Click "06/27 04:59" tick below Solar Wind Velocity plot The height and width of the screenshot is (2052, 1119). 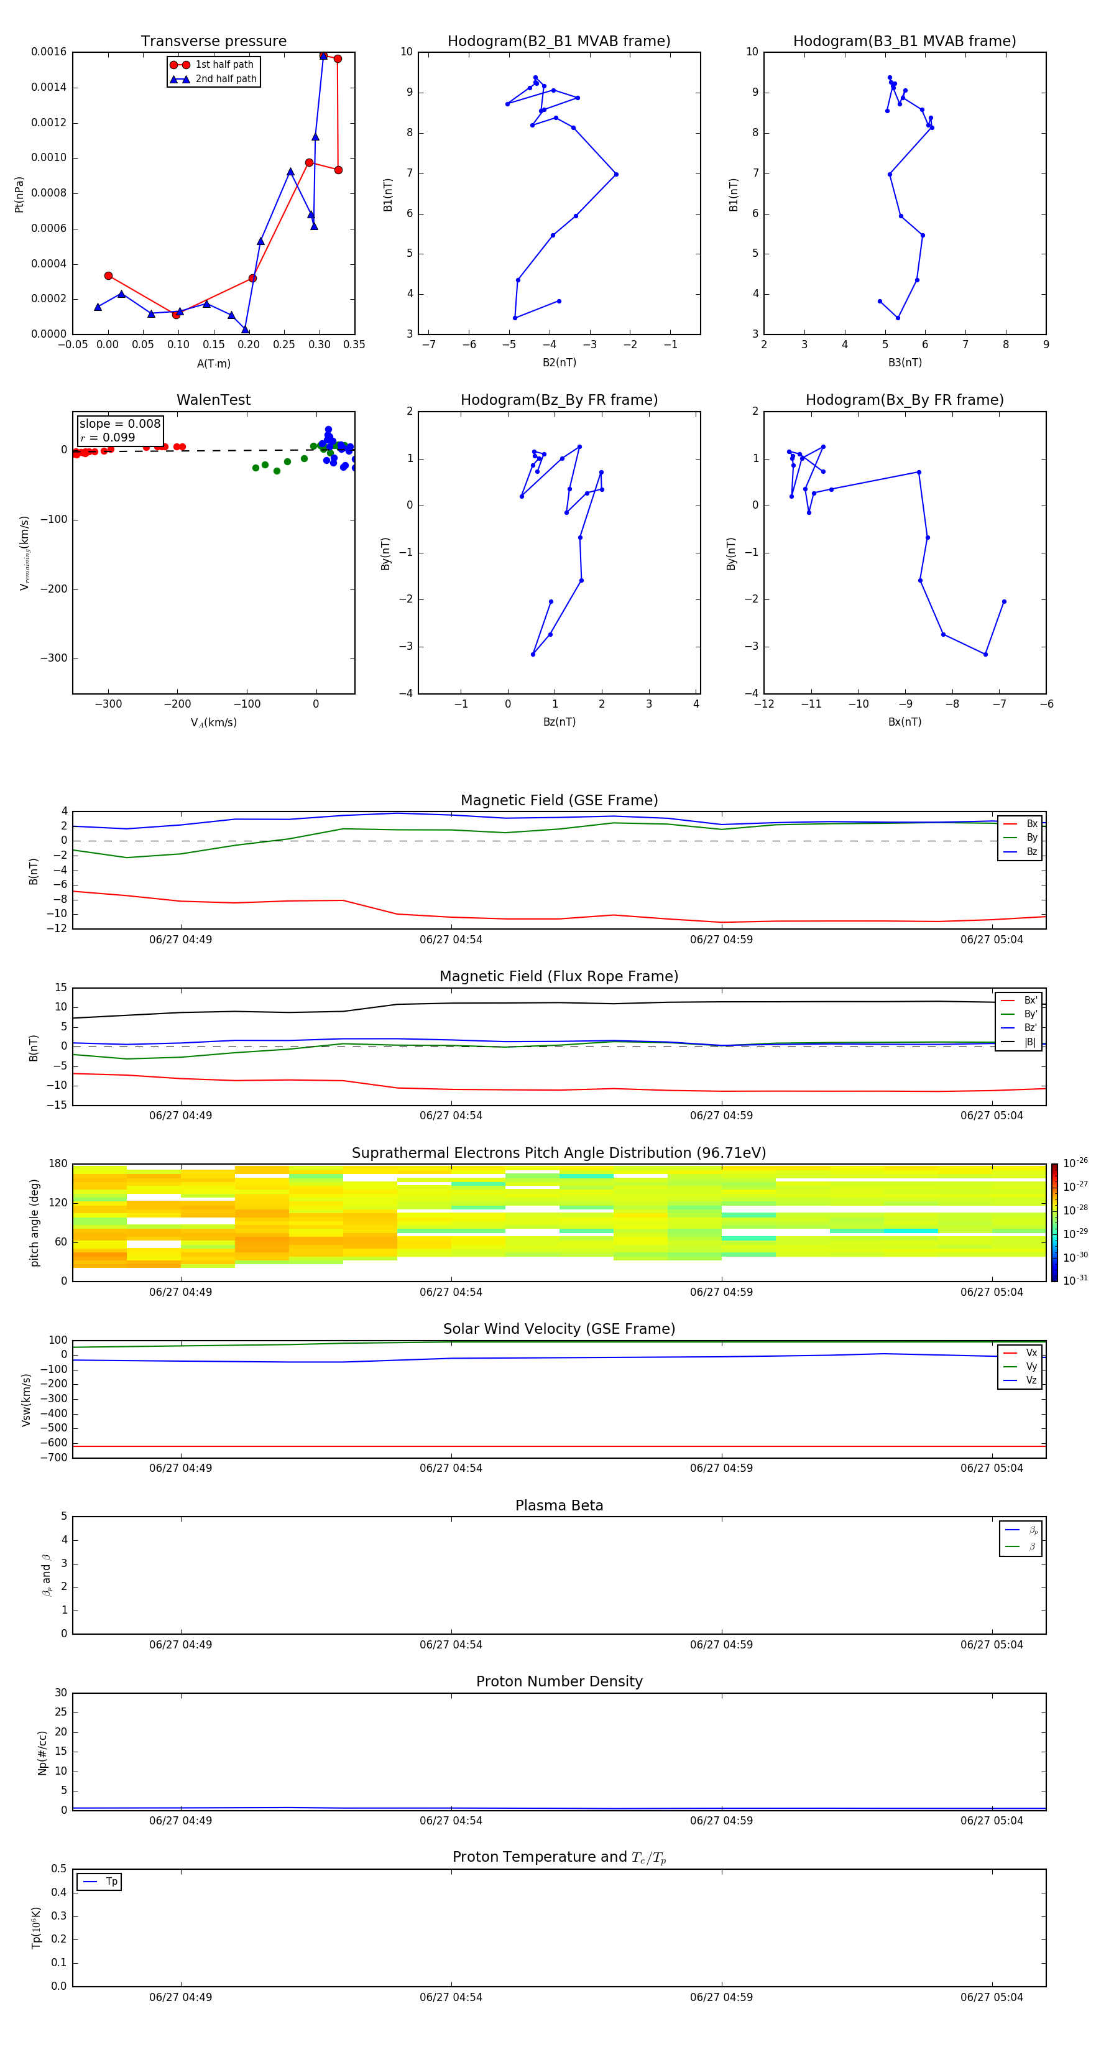point(722,1468)
